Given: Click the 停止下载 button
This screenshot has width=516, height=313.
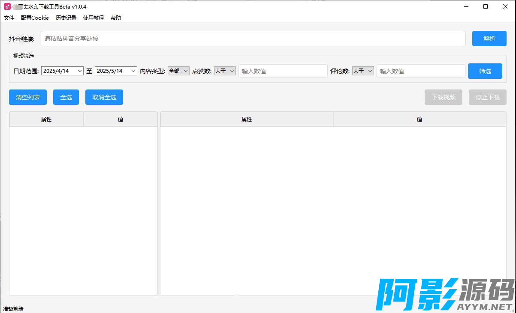Looking at the screenshot, I should 488,97.
